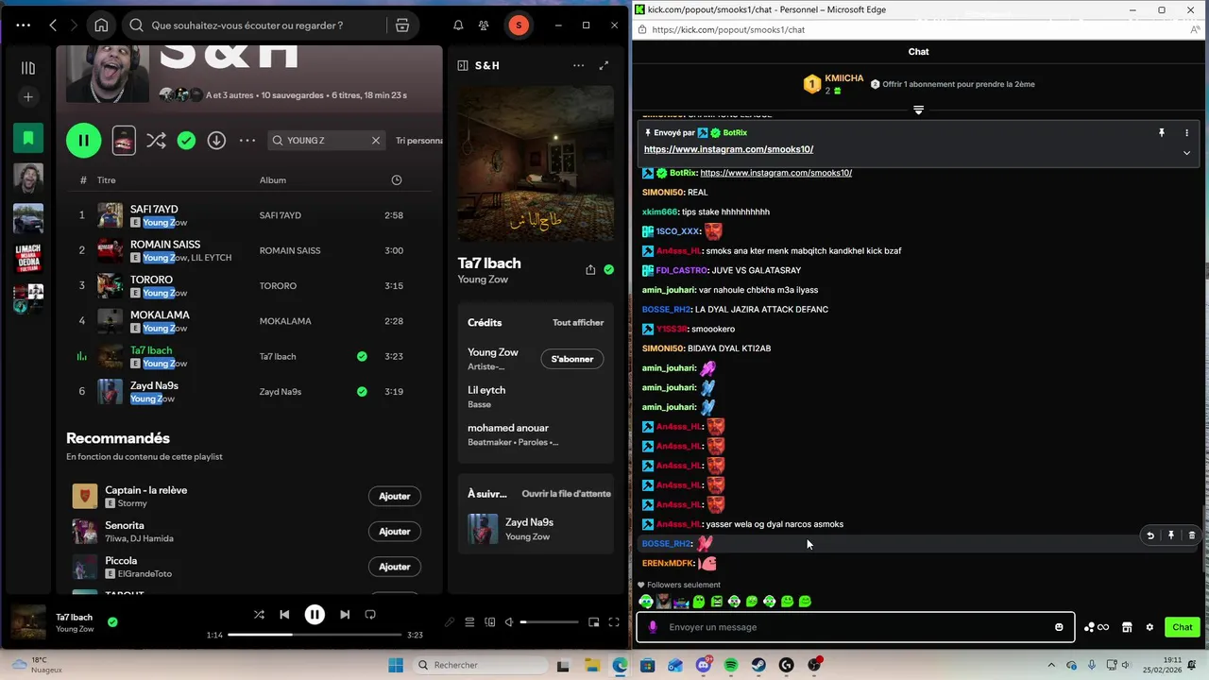Pause the playlist with the green button
Screen dimensions: 1209x680
(83, 141)
